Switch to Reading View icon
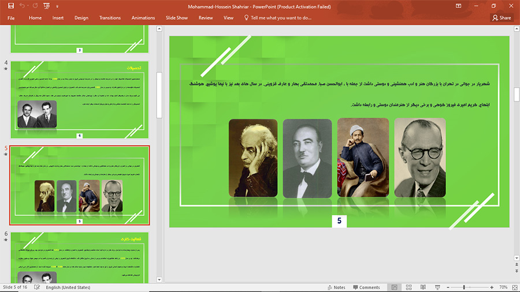Screen dimensions: 520x292 click(423, 287)
